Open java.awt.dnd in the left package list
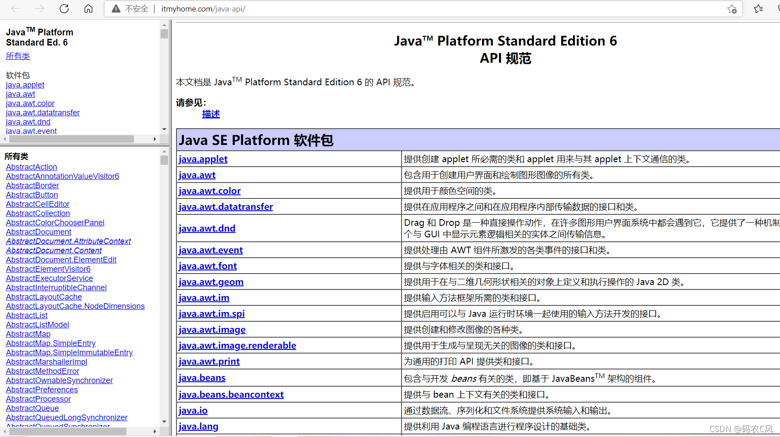Viewport: 780px width, 437px height. pyautogui.click(x=28, y=122)
